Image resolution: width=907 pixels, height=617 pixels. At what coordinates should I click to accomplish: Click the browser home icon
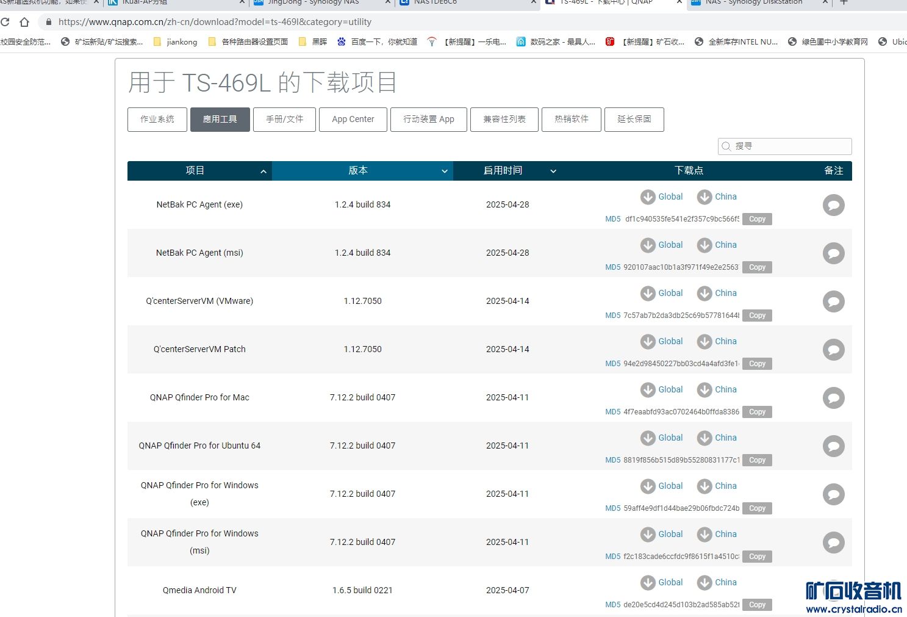tap(24, 22)
